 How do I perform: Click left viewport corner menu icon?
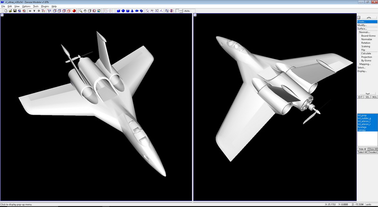pyautogui.click(x=2, y=15)
